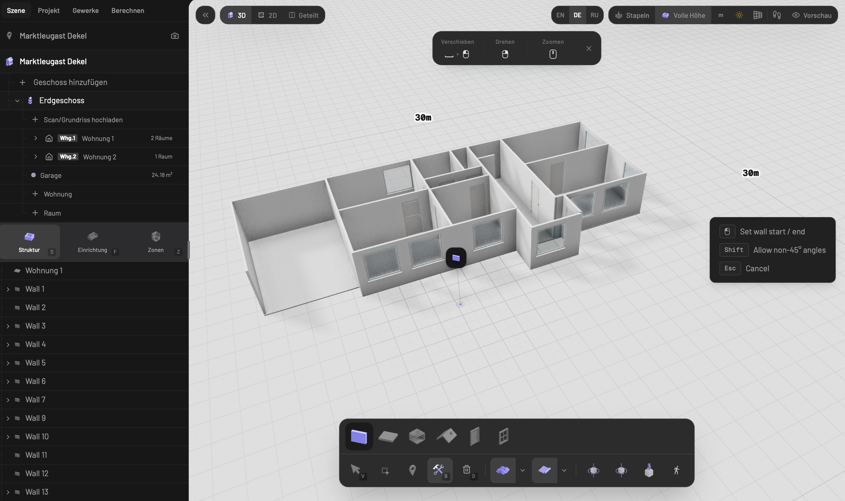The width and height of the screenshot is (845, 501).
Task: Switch to Einrichtung panel tab
Action: [x=93, y=242]
